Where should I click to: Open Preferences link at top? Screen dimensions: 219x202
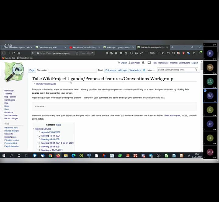coord(163,63)
